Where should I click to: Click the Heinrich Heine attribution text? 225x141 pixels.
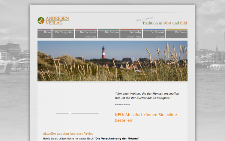[122, 105]
